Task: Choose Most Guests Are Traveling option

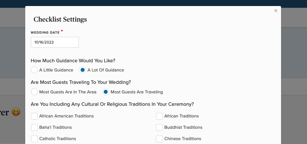Action: 106,92
